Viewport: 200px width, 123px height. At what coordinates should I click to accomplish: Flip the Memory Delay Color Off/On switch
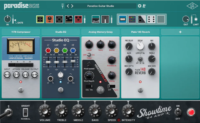click(89, 55)
